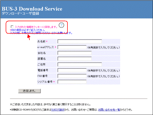The image size is (153, 115).
Task: Click the BUS-3 Download Service heading
Action: click(32, 9)
